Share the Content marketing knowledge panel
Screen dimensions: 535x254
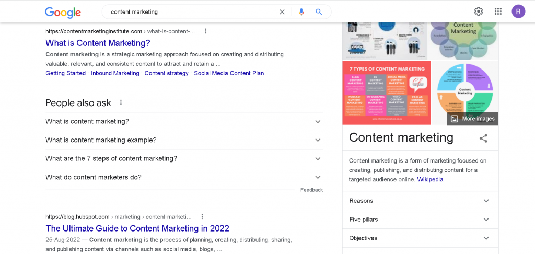tap(483, 138)
